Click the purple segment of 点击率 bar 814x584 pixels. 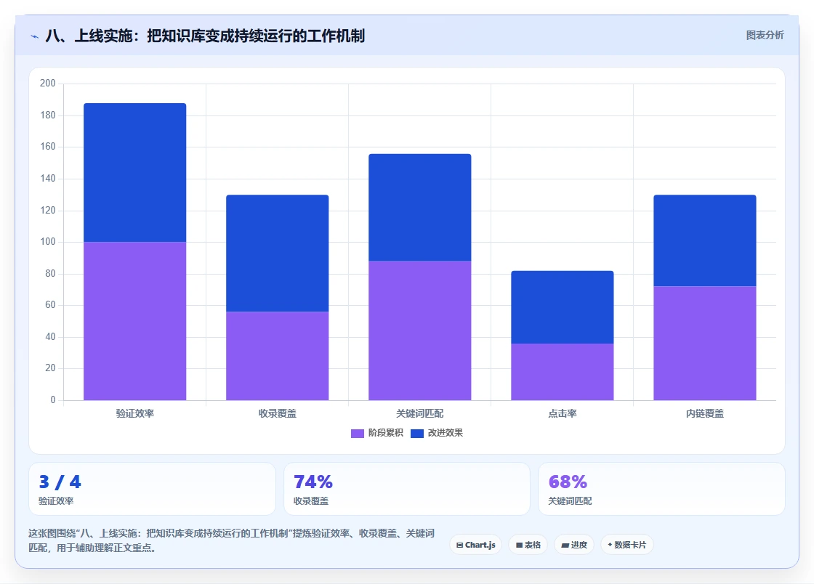(x=563, y=372)
